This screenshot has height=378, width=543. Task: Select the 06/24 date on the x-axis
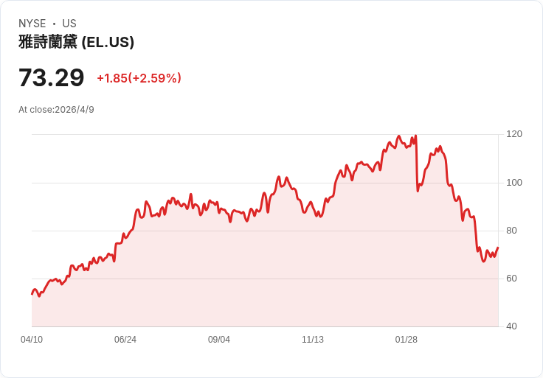point(125,340)
